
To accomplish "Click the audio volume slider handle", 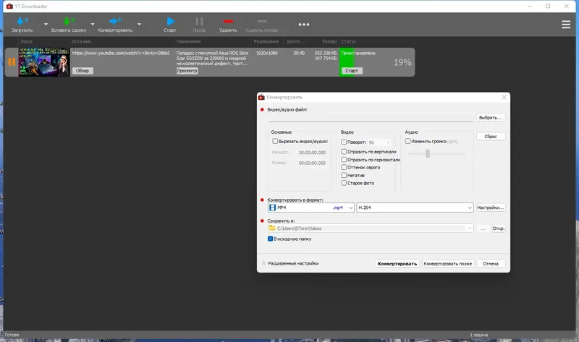I will click(x=428, y=153).
